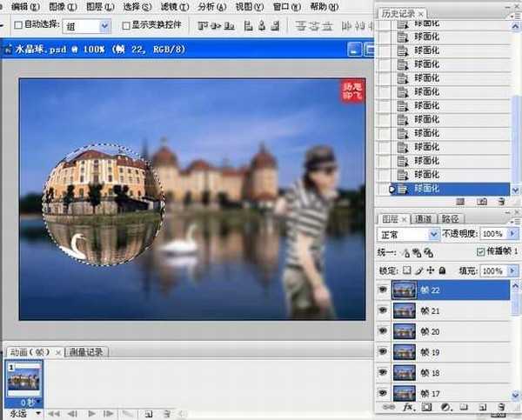Toggle the 显示变换控件 checkbox
The height and width of the screenshot is (420, 522).
[126, 26]
